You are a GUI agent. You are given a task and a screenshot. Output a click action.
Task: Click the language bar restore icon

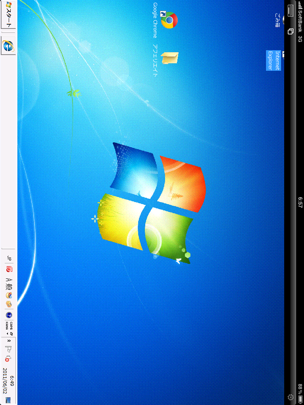click(11, 333)
